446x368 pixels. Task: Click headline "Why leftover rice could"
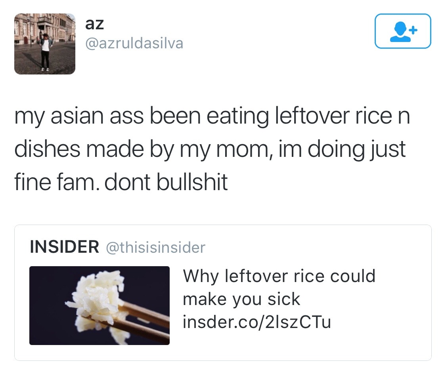pos(279,276)
